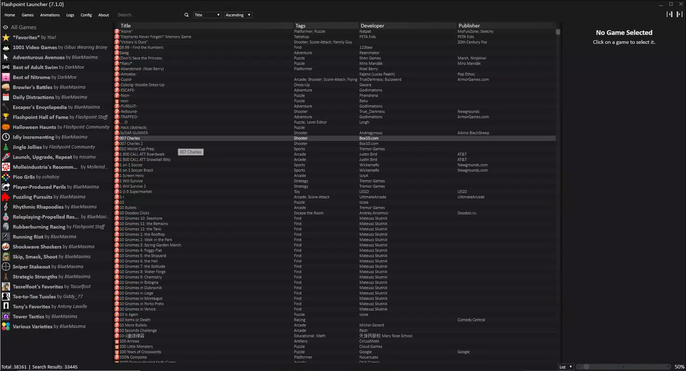Click the Various Varieties playlist icon

pyautogui.click(x=6, y=326)
